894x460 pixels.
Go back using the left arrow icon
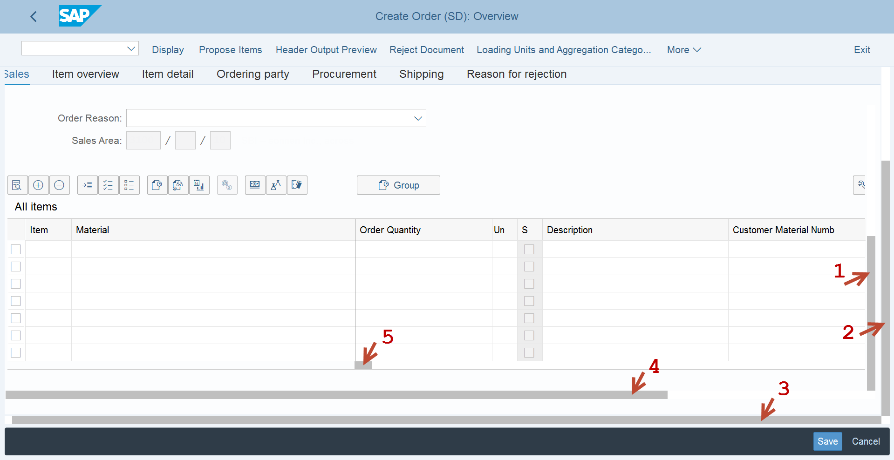point(34,17)
